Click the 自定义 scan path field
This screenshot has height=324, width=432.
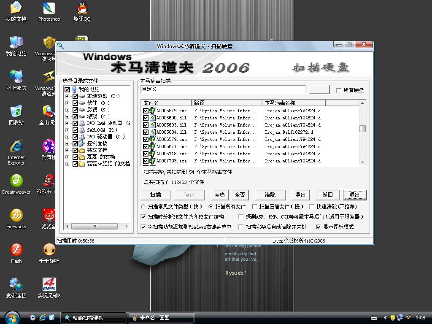click(x=223, y=89)
